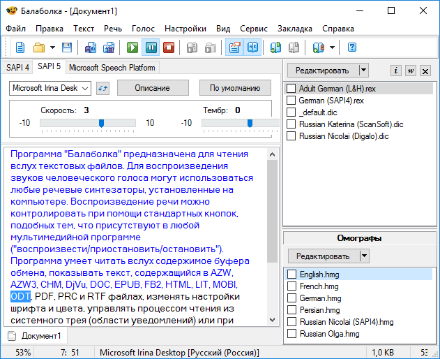Switch to the Microsoft Speech Platform tab

pyautogui.click(x=112, y=68)
